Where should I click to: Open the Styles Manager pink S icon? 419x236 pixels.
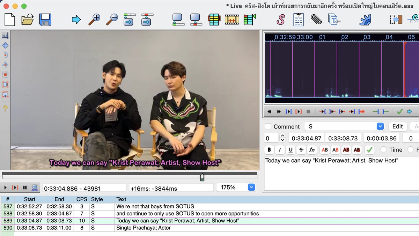(x=280, y=20)
